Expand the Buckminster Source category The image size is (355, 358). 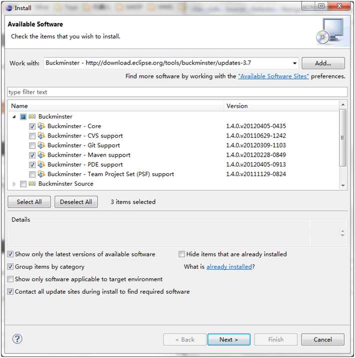[14, 184]
